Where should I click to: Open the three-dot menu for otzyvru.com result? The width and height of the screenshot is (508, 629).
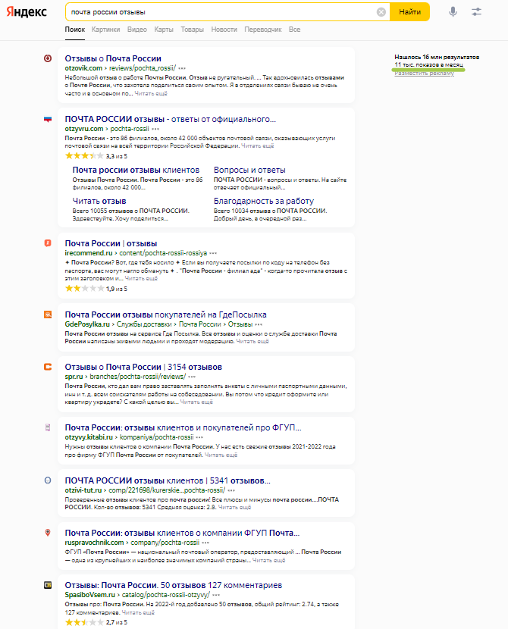tap(155, 129)
